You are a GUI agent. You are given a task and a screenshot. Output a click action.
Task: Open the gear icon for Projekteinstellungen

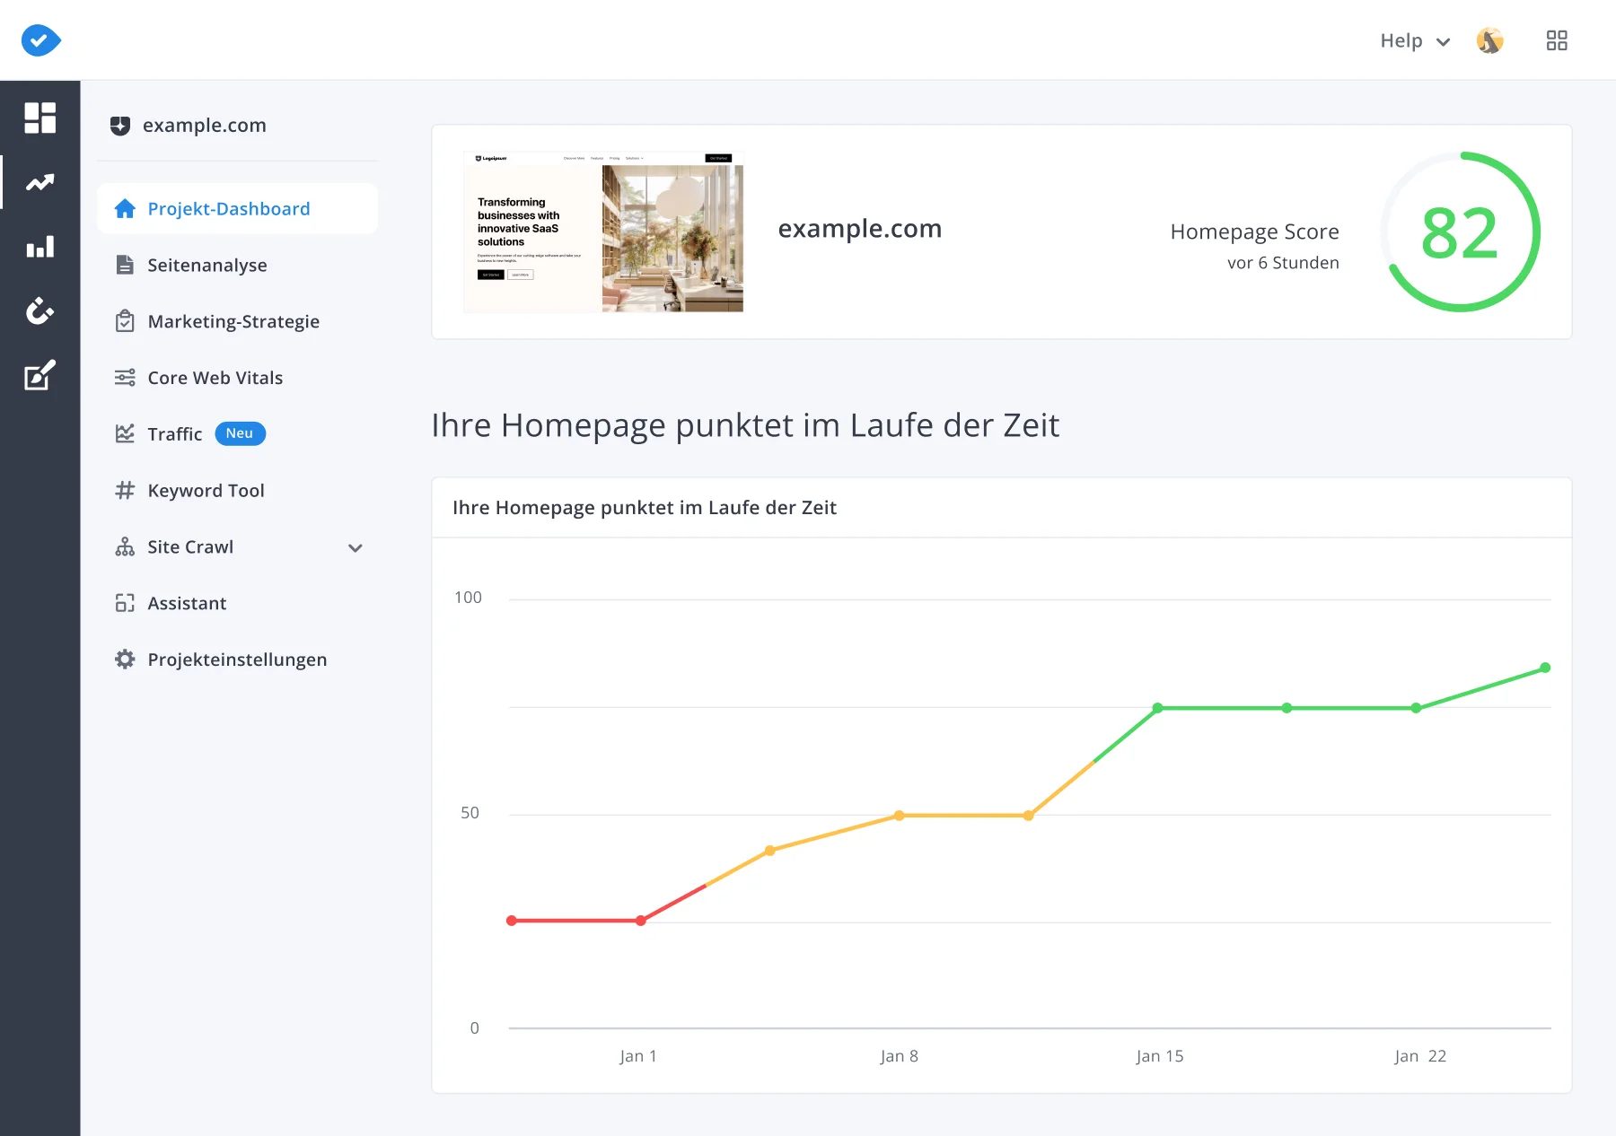[x=125, y=659]
